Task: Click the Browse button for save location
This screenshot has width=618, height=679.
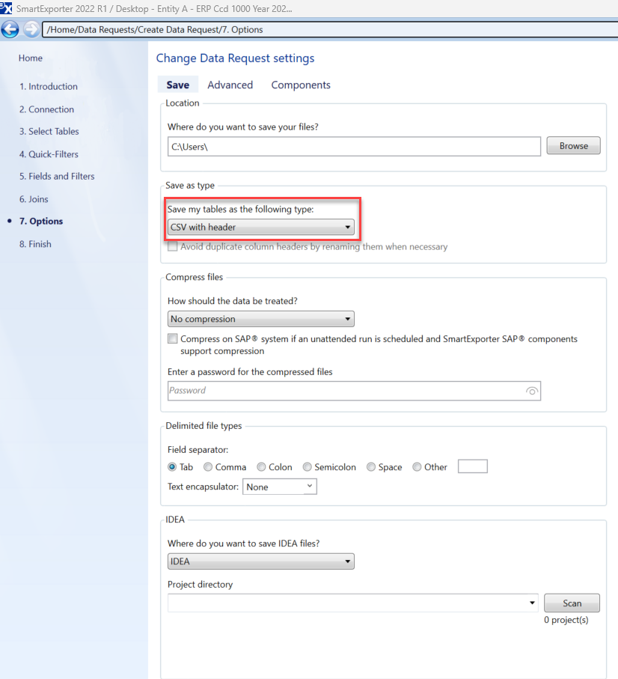Action: point(573,146)
